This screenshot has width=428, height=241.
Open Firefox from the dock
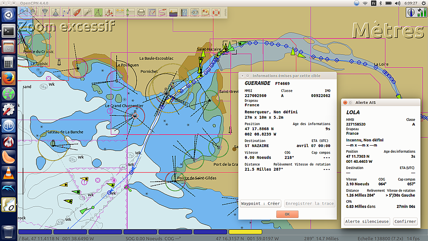pyautogui.click(x=8, y=78)
